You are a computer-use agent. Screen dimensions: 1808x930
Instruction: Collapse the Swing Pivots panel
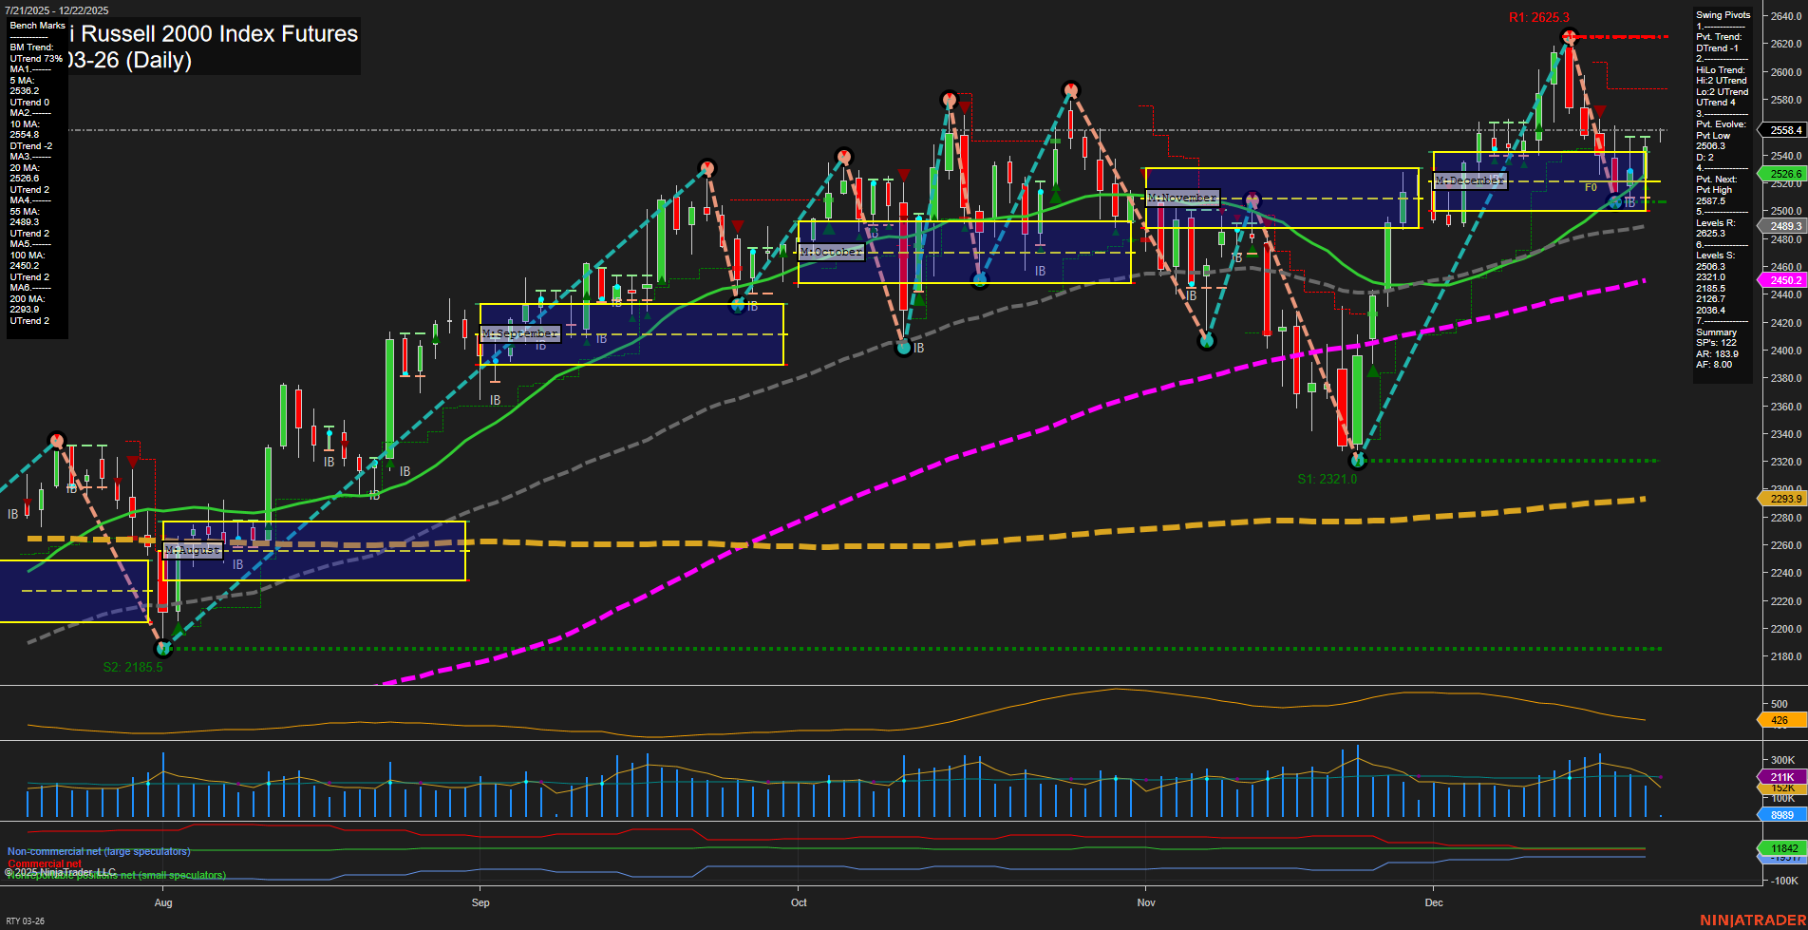click(1722, 14)
